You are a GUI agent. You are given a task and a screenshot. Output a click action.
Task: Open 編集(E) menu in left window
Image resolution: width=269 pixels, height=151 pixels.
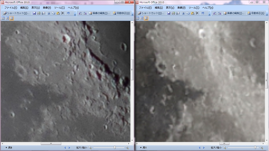[24, 8]
